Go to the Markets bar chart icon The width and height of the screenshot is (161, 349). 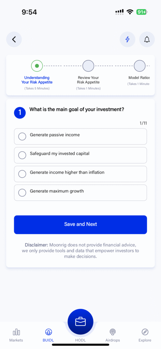click(x=16, y=332)
